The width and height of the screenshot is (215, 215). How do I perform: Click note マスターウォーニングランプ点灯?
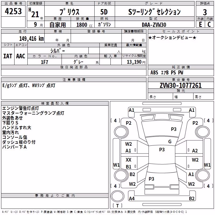click(33, 113)
